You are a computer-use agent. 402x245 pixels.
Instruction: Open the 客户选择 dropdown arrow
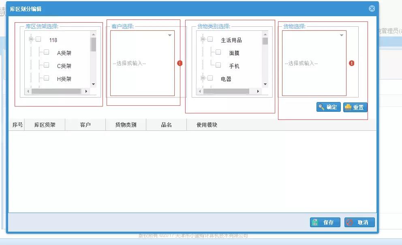coord(170,36)
